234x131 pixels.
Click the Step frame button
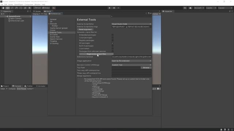pos(118,8)
